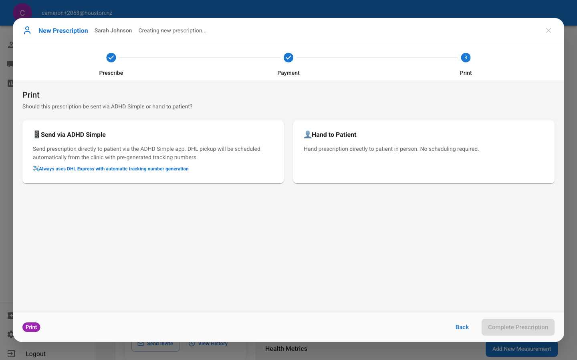Click the Payment step label
This screenshot has width=577, height=360.
pos(288,73)
